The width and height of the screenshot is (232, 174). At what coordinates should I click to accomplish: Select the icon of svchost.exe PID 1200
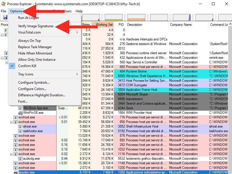[16, 168]
